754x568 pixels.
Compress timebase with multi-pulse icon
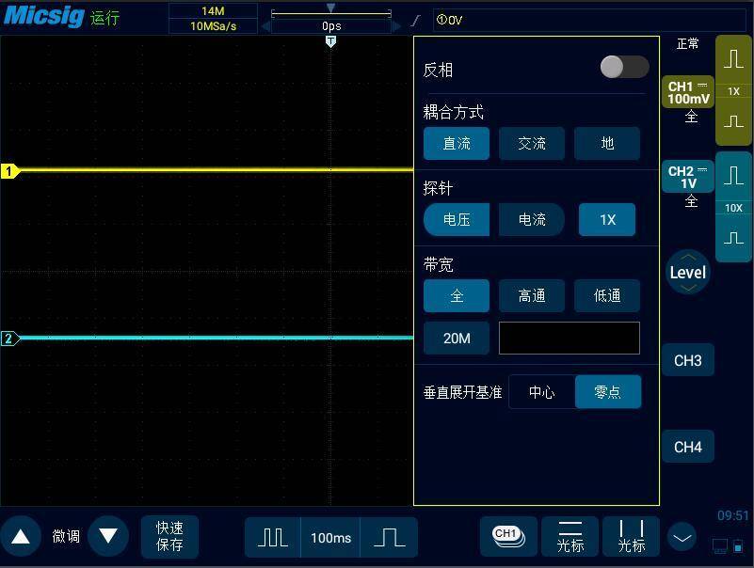click(x=273, y=537)
